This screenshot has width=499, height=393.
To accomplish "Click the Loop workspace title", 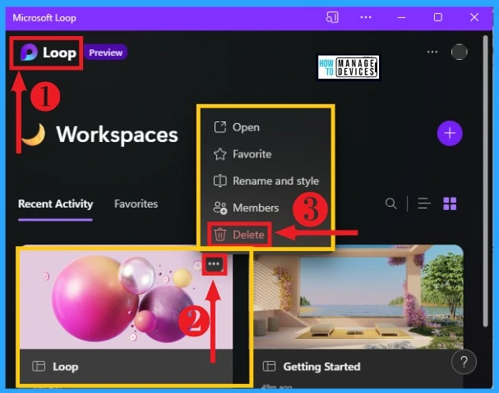I will click(x=66, y=367).
